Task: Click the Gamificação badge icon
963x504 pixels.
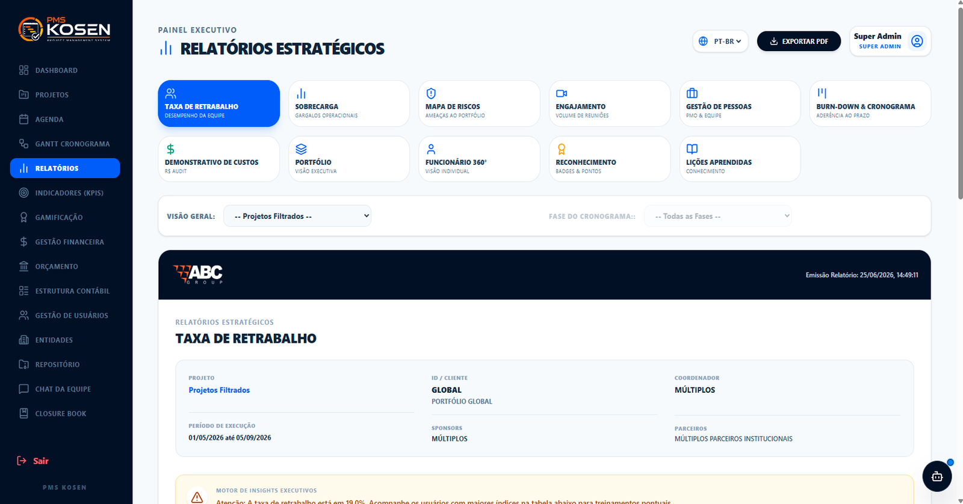Action: coord(23,217)
